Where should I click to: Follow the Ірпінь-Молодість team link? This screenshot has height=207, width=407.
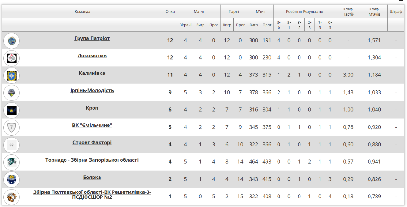[92, 91]
